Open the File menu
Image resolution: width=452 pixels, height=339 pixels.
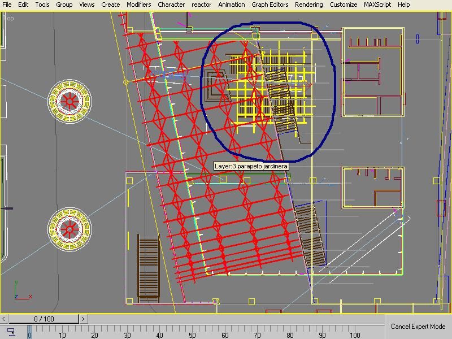[7, 5]
